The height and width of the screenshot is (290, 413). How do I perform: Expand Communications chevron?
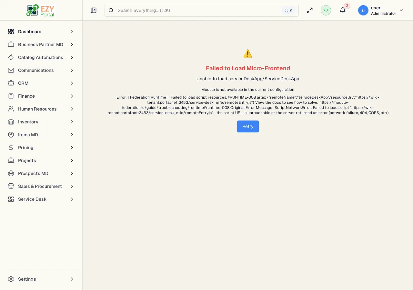tap(72, 70)
